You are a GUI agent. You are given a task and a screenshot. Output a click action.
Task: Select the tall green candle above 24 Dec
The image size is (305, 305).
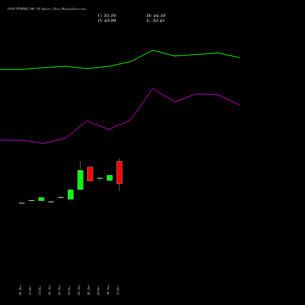pos(81,180)
